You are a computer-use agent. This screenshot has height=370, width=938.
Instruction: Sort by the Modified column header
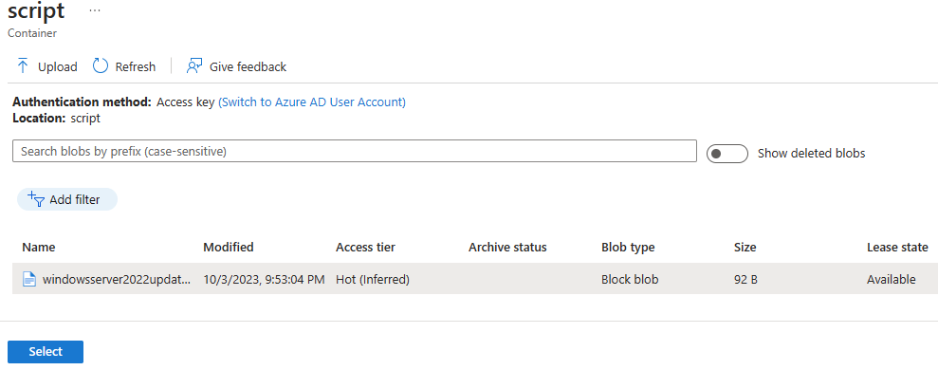pyautogui.click(x=229, y=247)
